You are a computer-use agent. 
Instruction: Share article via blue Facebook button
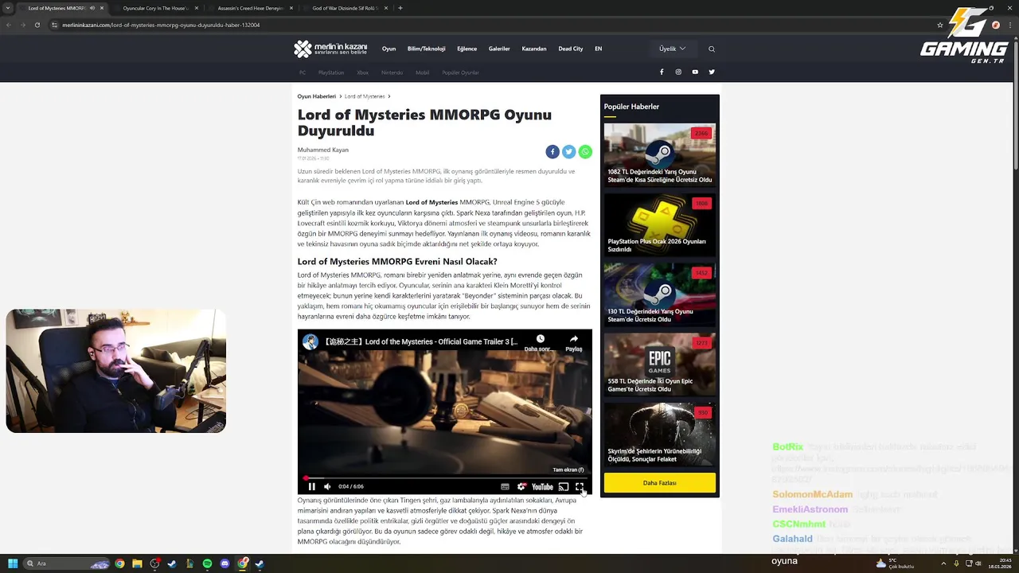(552, 152)
